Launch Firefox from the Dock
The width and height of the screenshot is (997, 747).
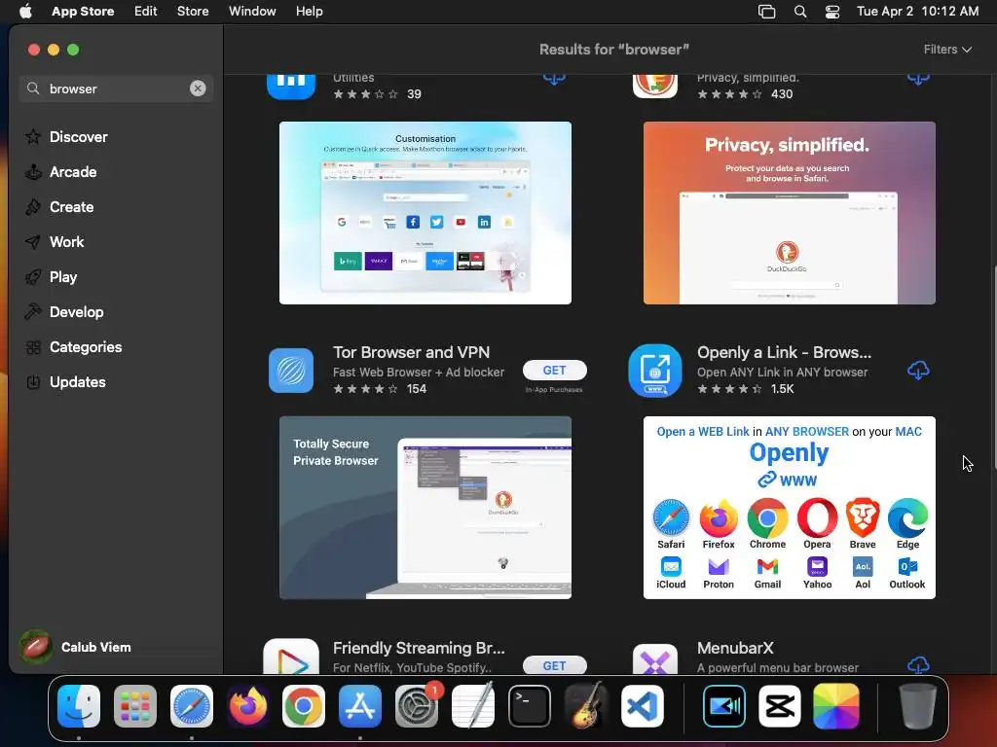click(247, 706)
